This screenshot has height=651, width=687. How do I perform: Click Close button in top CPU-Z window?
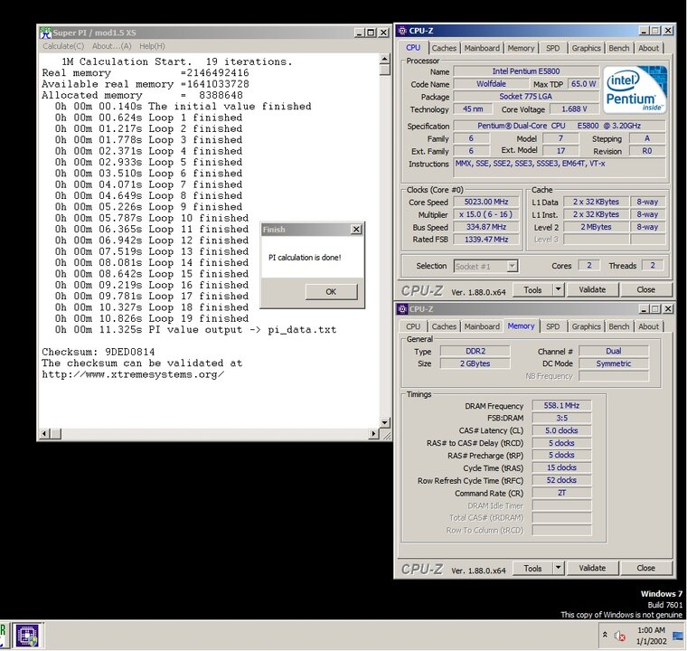point(645,289)
